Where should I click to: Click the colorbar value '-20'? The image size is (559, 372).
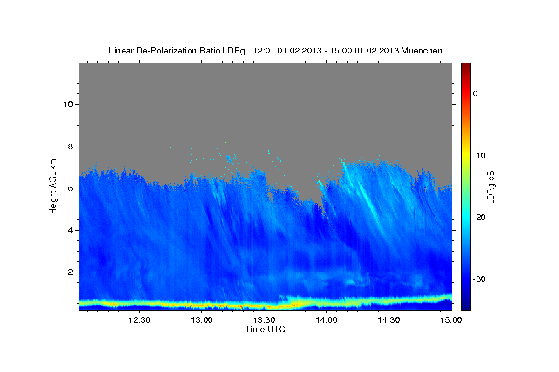[x=479, y=217]
